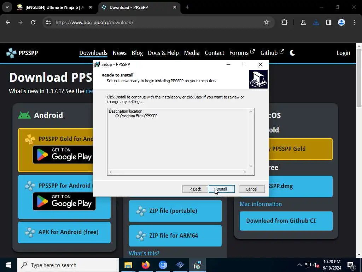Viewport: 362px width, 272px height.
Task: Open the blue circular browser taskbar icon
Action: point(163,265)
